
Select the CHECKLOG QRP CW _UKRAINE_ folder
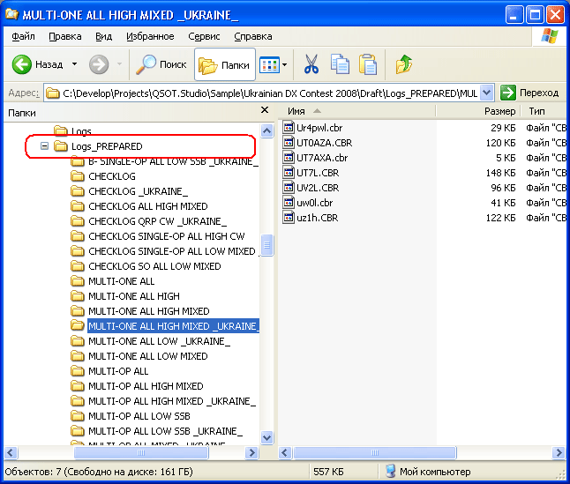point(157,221)
